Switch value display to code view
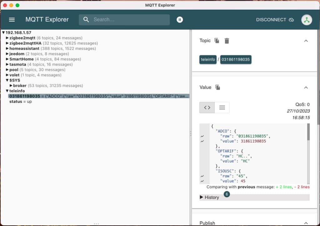This screenshot has width=320, height=226. tap(207, 107)
